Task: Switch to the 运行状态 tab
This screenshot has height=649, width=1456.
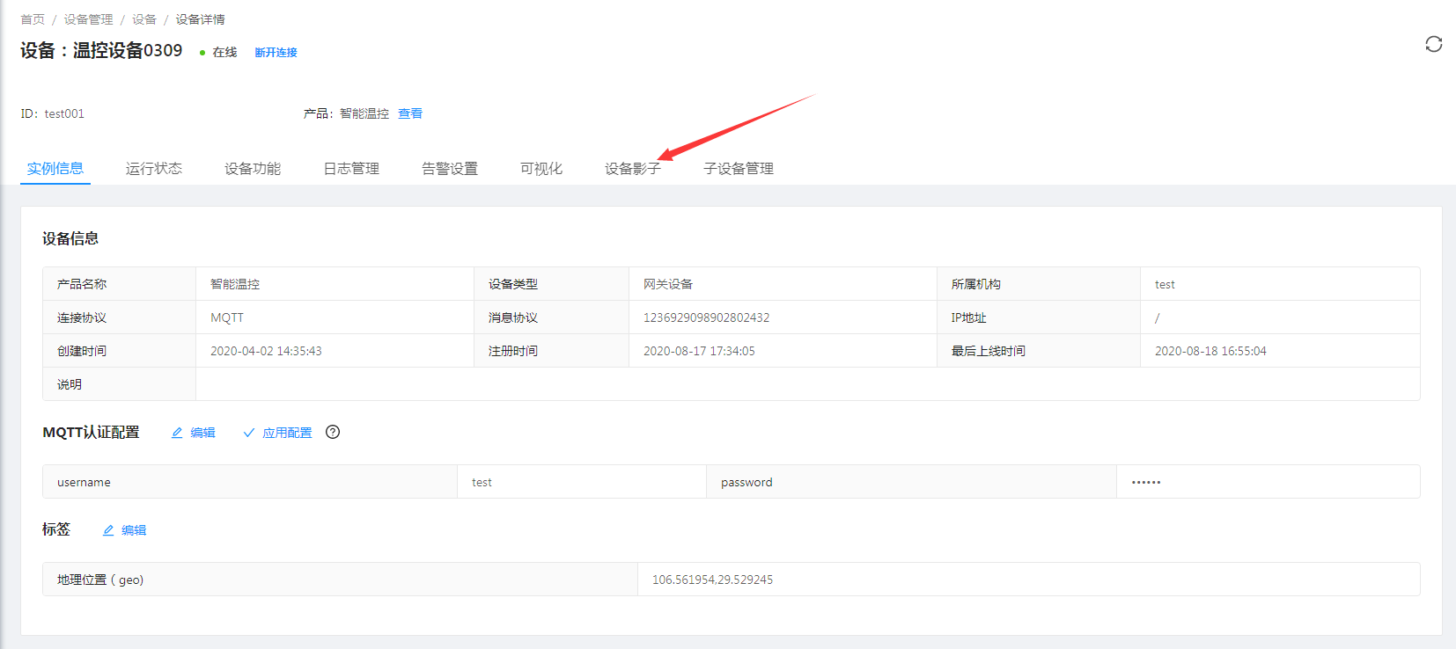Action: pos(154,168)
